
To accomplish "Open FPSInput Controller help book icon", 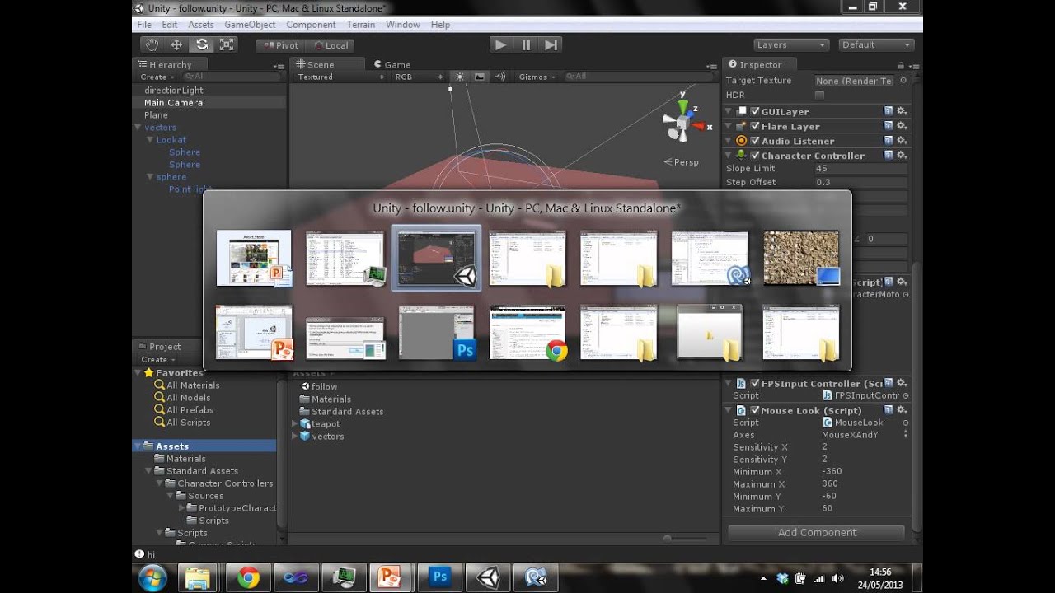I will point(888,383).
